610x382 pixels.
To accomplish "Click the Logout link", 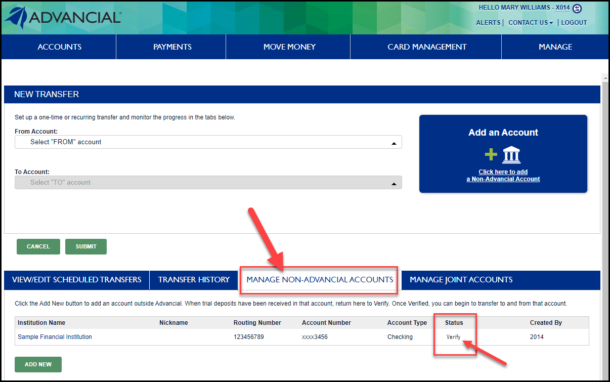I will [x=574, y=23].
